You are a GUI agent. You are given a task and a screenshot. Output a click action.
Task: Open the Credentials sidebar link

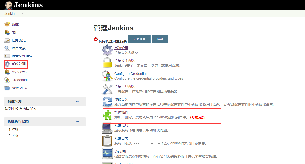[x=20, y=80]
